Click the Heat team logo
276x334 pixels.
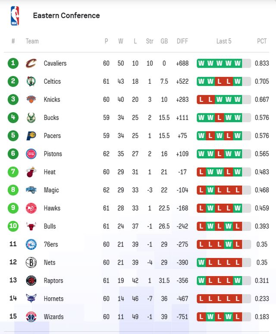pyautogui.click(x=31, y=172)
